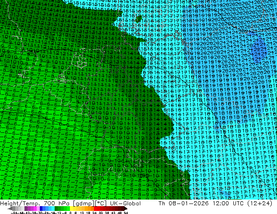Screen dimensions: 277x214
Task: Click the "Th 08-01-2026" date text
Action: click(x=184, y=204)
